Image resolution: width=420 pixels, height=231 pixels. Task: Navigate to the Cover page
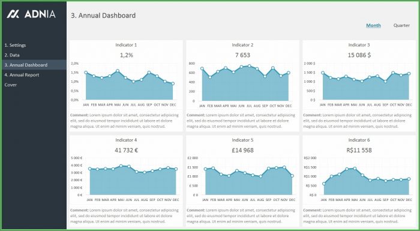point(10,85)
